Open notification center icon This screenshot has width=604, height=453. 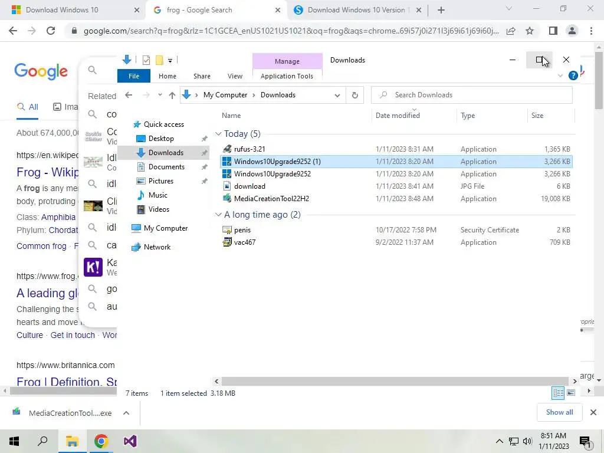[585, 442]
